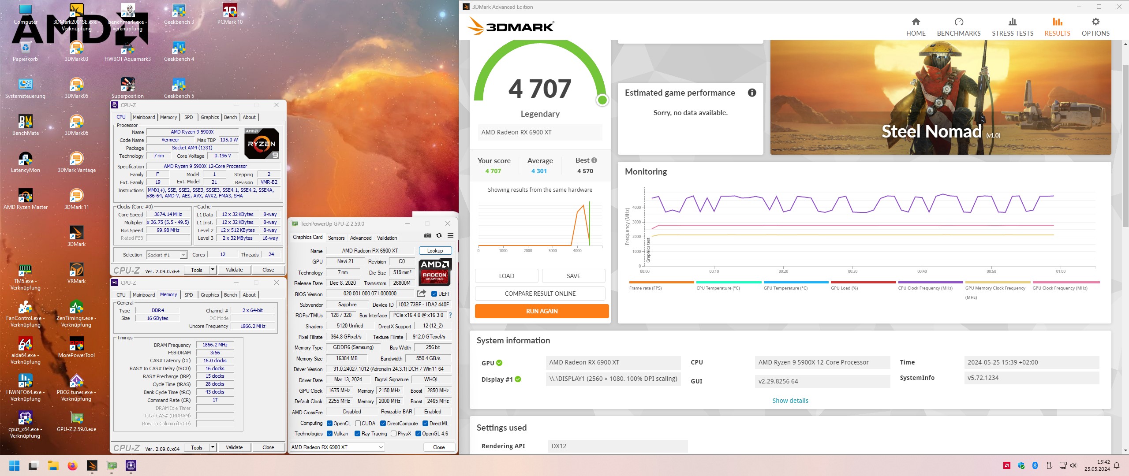The image size is (1129, 476).
Task: Toggle UEFI checkbox in GPU-Z
Action: 434,294
